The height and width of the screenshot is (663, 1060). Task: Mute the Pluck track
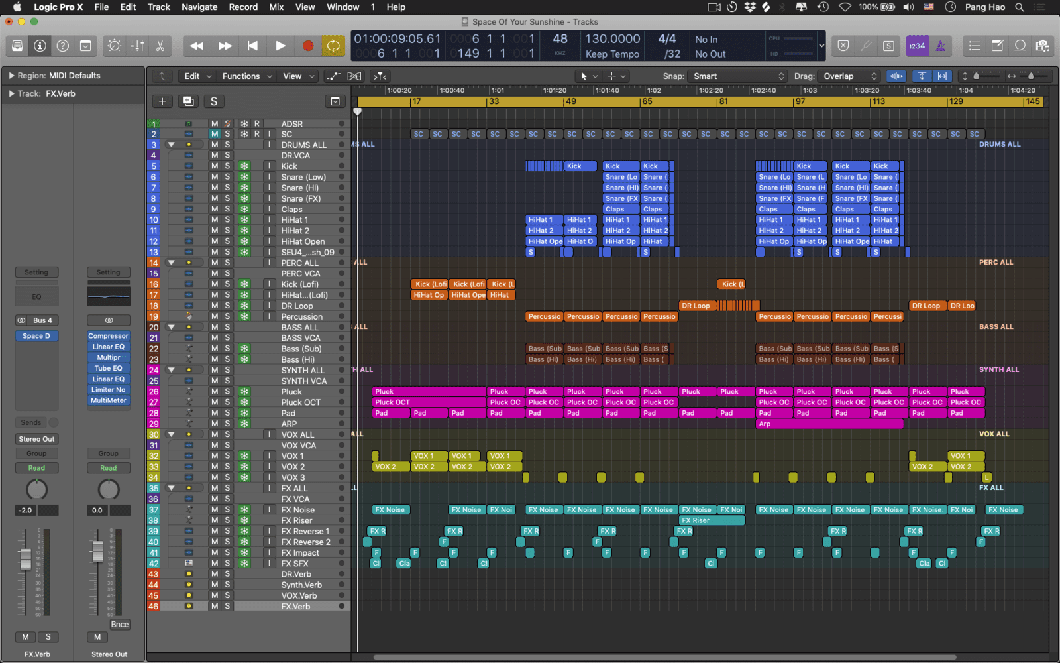point(215,392)
